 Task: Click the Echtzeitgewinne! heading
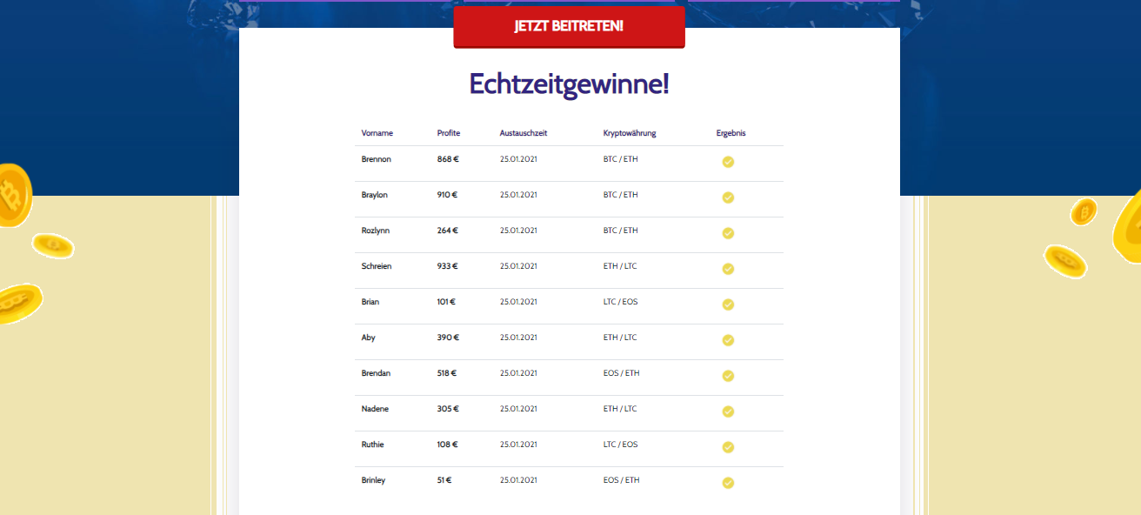569,84
